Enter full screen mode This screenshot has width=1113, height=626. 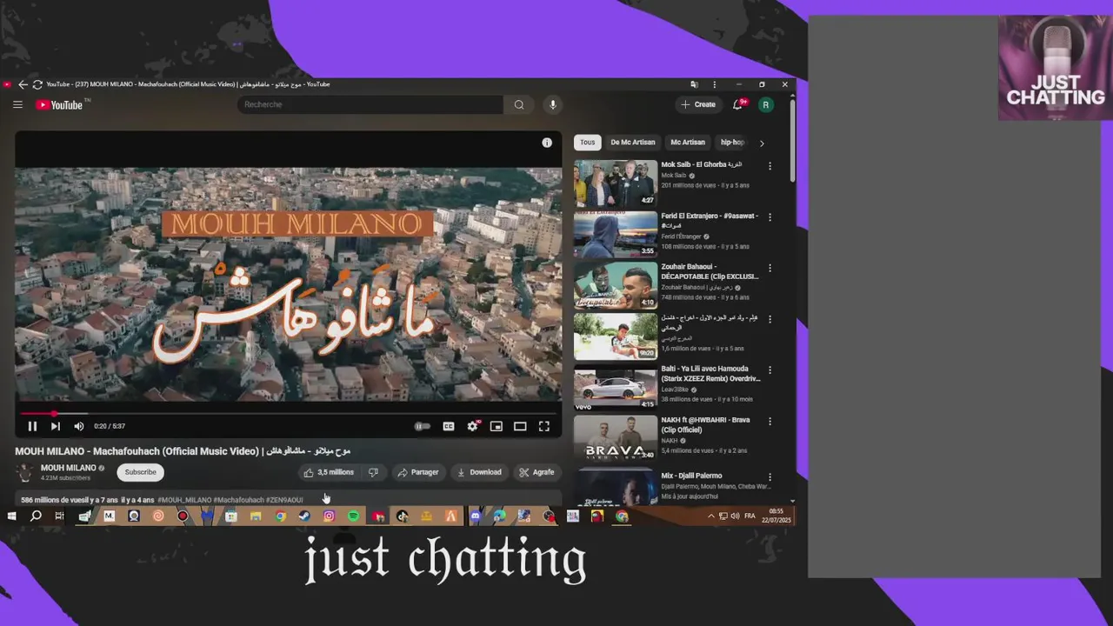tap(543, 426)
